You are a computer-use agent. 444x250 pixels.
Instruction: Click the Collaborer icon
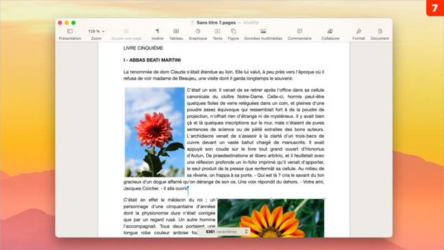coord(330,31)
